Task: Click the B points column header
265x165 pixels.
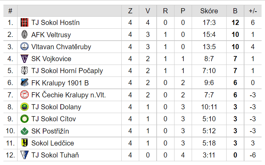Action: point(235,11)
